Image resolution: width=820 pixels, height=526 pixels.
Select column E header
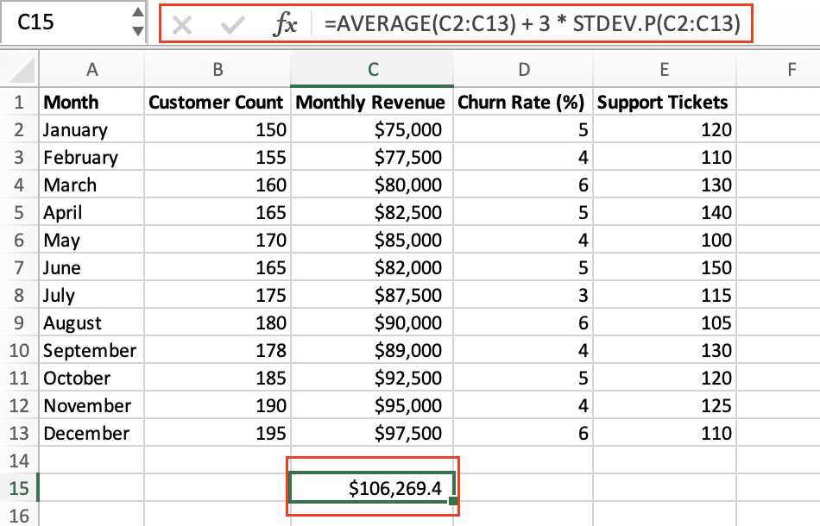pos(664,70)
